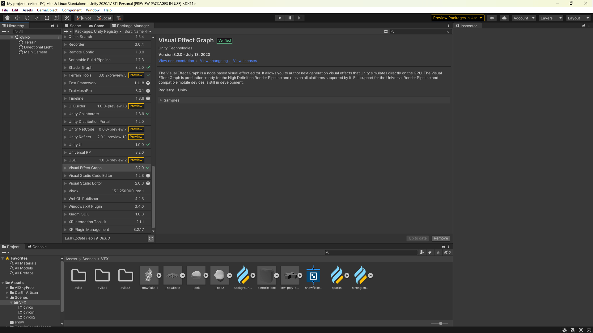Lock the Project panel
Viewport: 593px width, 333px height.
[443, 246]
